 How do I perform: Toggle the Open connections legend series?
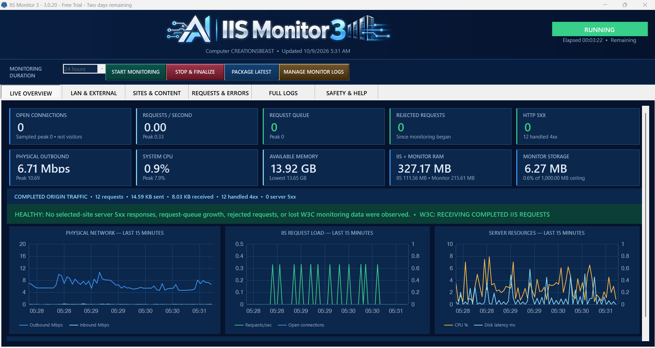pyautogui.click(x=301, y=325)
